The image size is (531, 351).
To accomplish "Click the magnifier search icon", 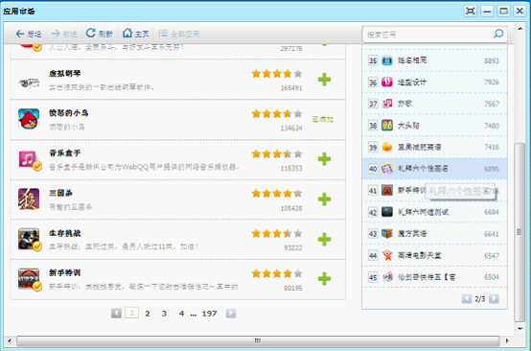I will pos(498,34).
